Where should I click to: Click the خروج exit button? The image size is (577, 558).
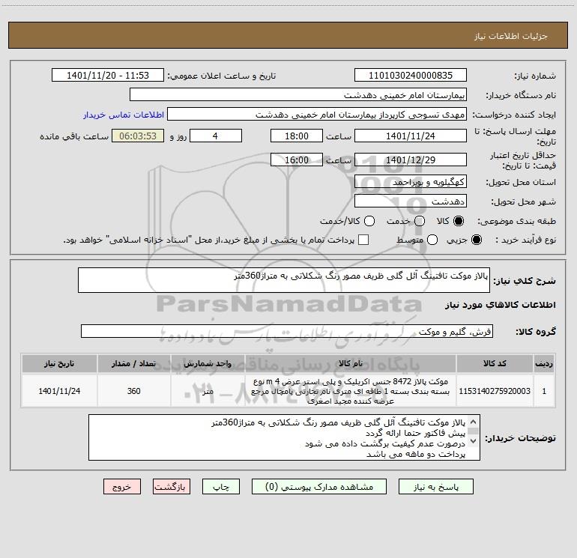click(x=122, y=487)
